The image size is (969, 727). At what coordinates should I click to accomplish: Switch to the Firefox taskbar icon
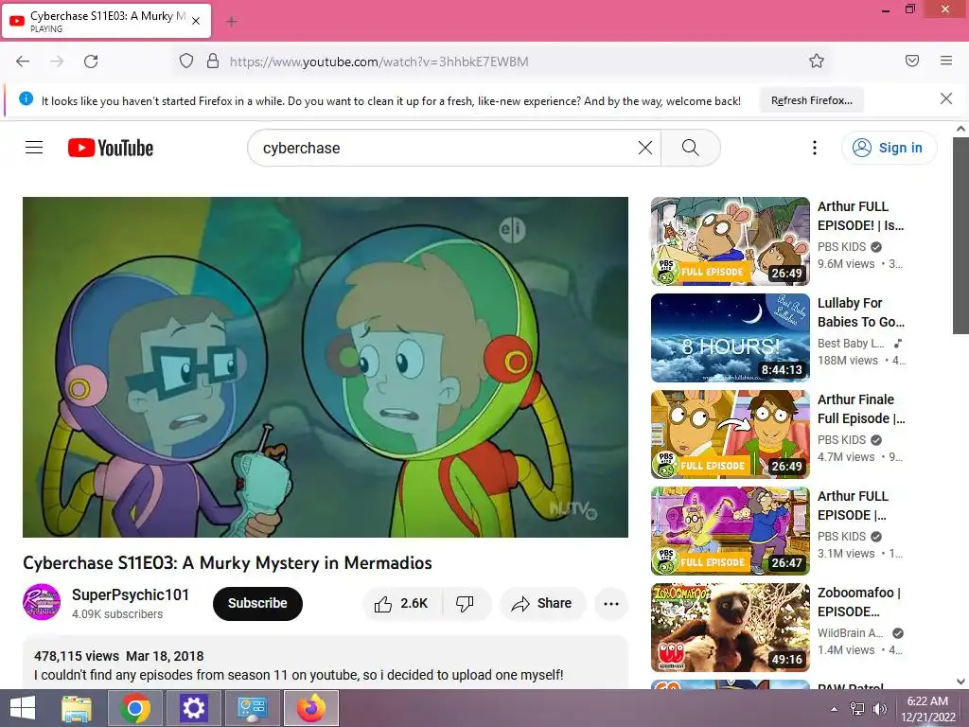310,708
